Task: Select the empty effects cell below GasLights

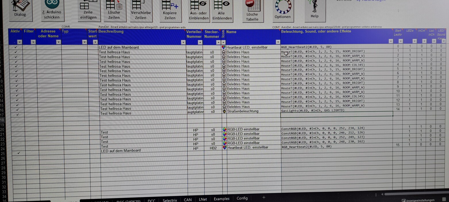Action: [x=336, y=114]
